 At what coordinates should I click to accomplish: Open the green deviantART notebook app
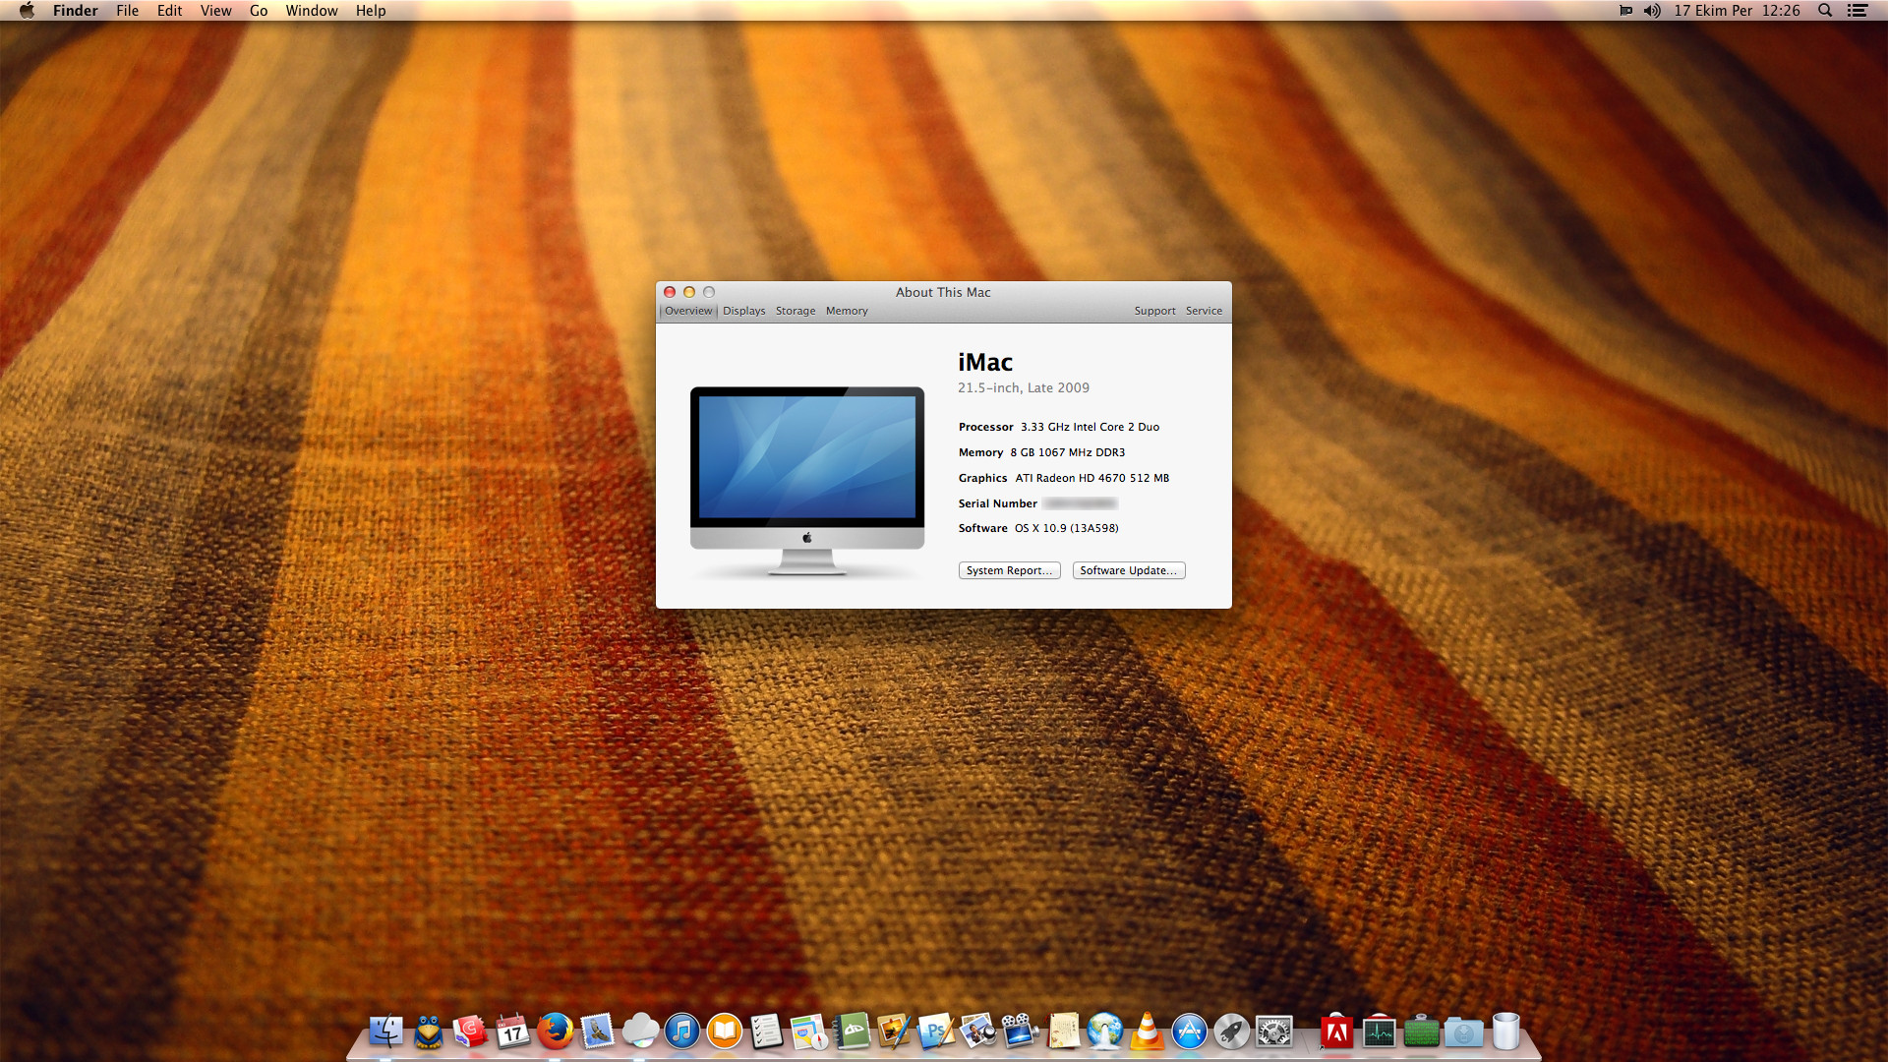[x=852, y=1032]
